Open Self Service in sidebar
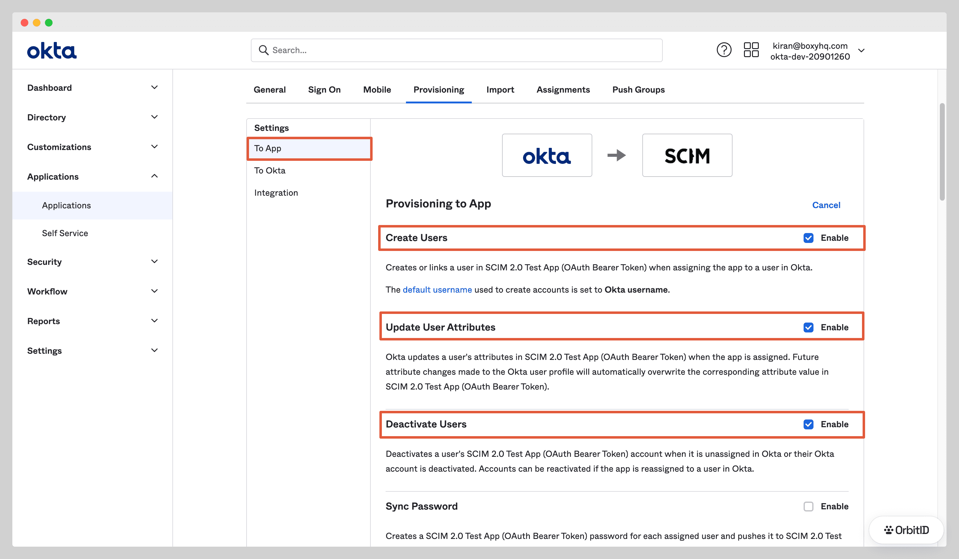The width and height of the screenshot is (959, 559). click(x=92, y=233)
